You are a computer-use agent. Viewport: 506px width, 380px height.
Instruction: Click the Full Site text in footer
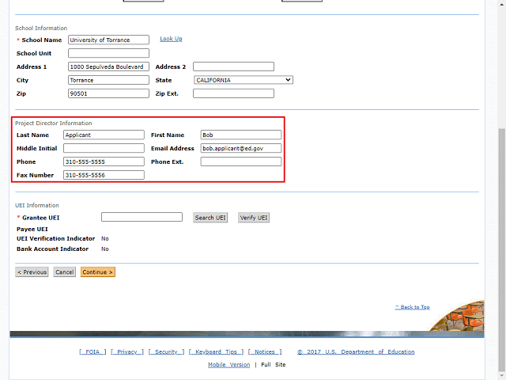(274, 364)
